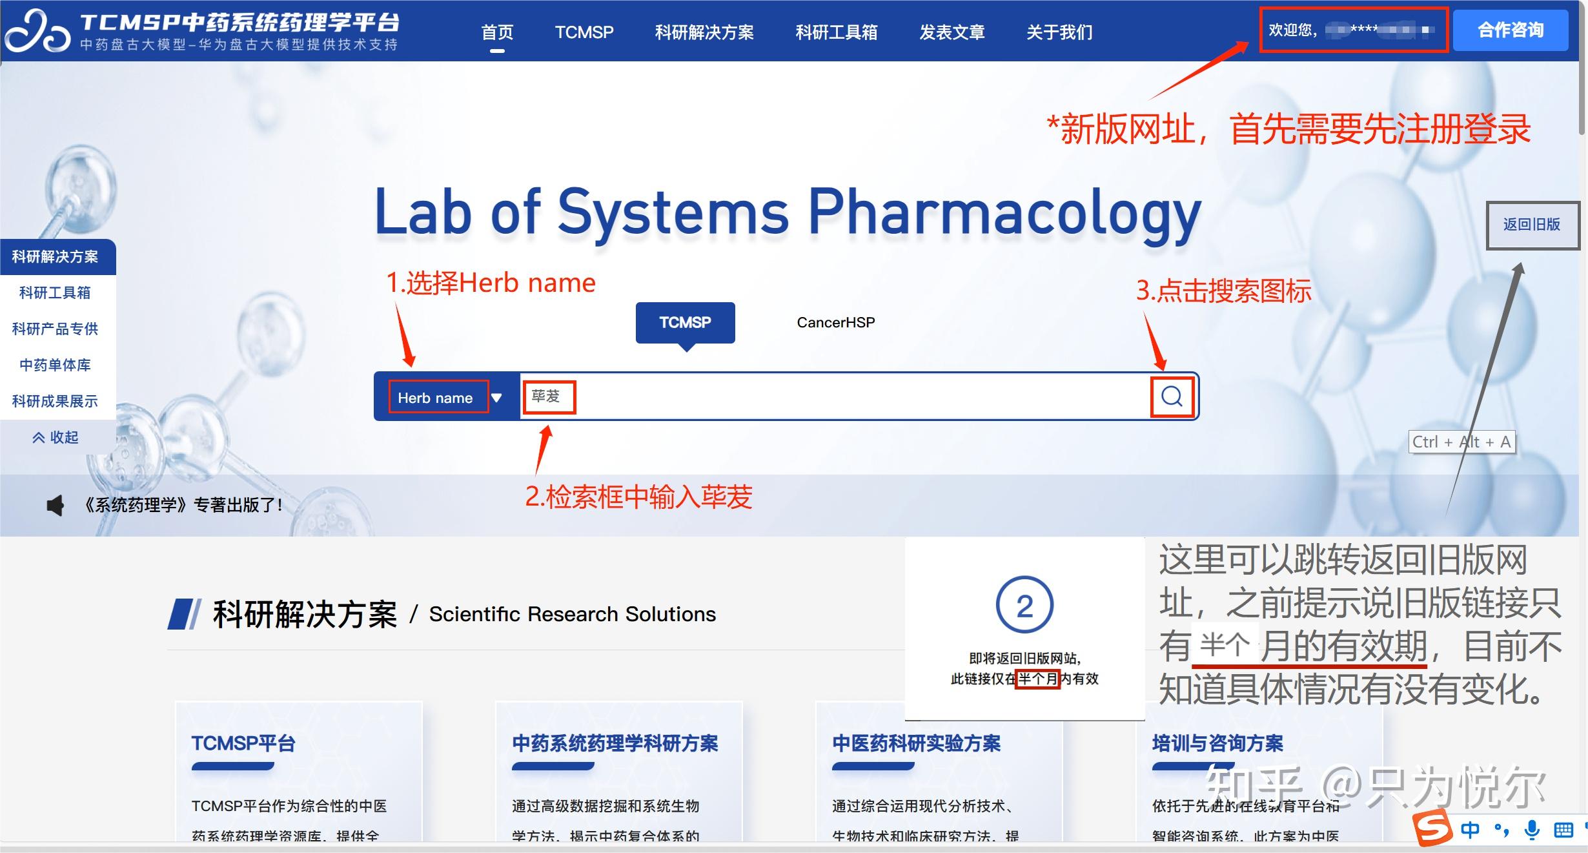Click the 返回旧版 button
The image size is (1588, 853).
point(1532,225)
